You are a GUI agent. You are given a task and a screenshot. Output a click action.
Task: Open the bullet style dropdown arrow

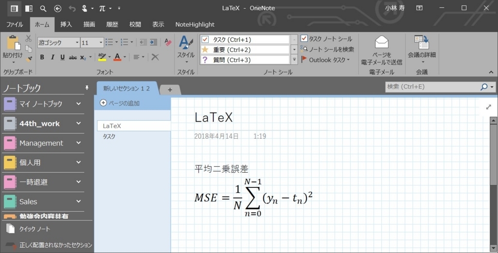pos(117,42)
